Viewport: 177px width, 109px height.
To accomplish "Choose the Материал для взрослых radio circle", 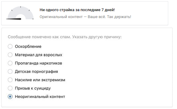I will [10, 55].
